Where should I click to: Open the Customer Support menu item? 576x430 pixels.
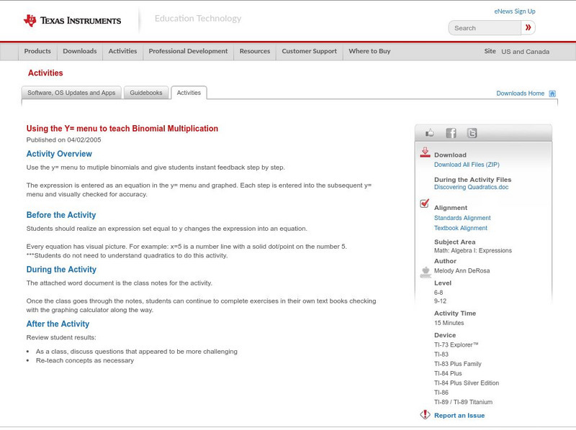(309, 51)
